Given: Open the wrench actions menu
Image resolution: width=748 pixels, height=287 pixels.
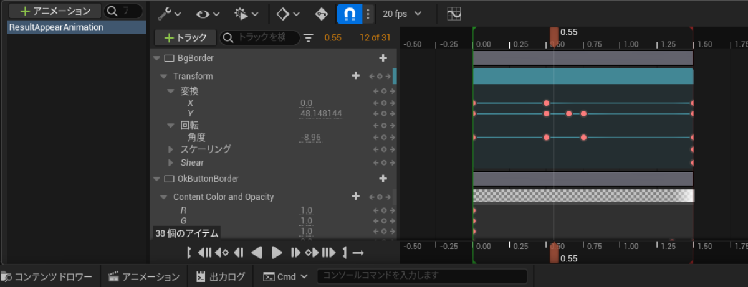Looking at the screenshot, I should point(168,13).
